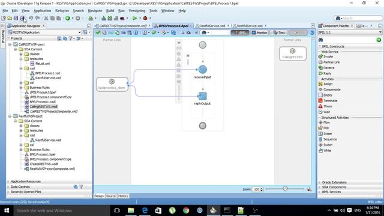
Task: Click the green Back navigation icon
Action: pyautogui.click(x=68, y=18)
